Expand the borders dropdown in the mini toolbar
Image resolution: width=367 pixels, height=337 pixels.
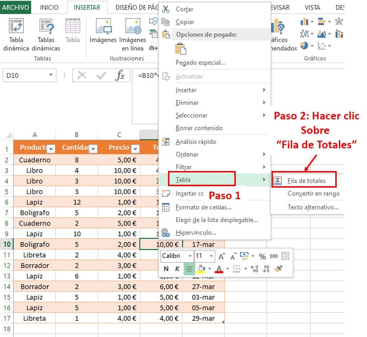tap(245, 268)
